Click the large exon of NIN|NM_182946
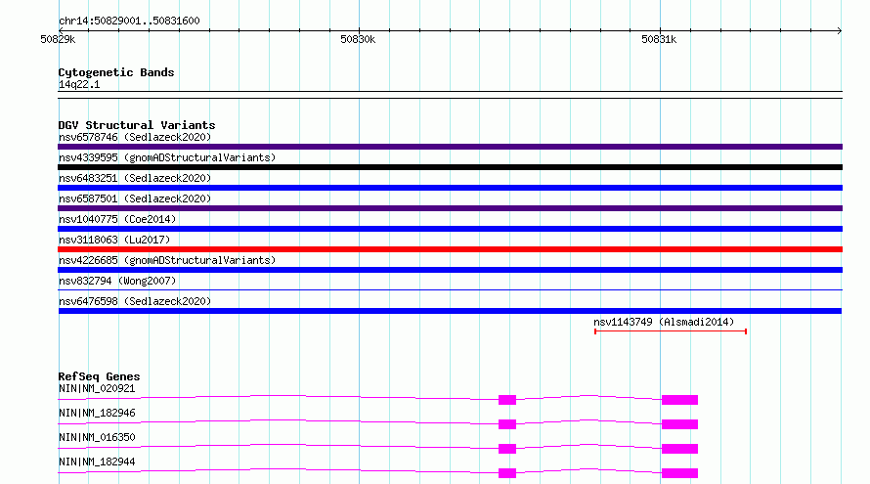Image resolution: width=870 pixels, height=484 pixels. (679, 424)
